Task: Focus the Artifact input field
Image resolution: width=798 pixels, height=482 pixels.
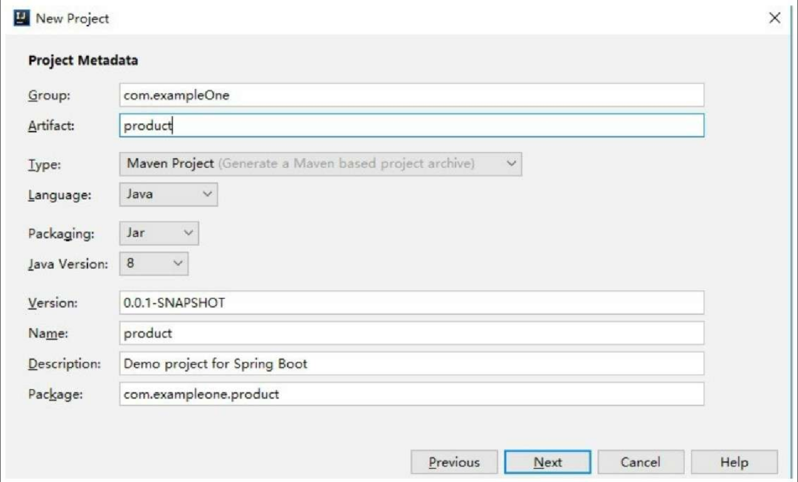Action: click(x=412, y=125)
